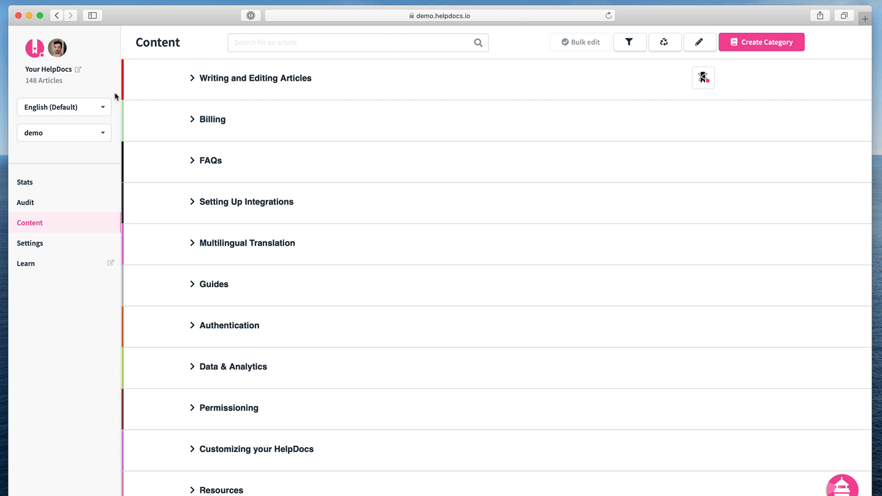This screenshot has width=882, height=496.
Task: Expand the Multilingual Translation category
Action: point(192,243)
